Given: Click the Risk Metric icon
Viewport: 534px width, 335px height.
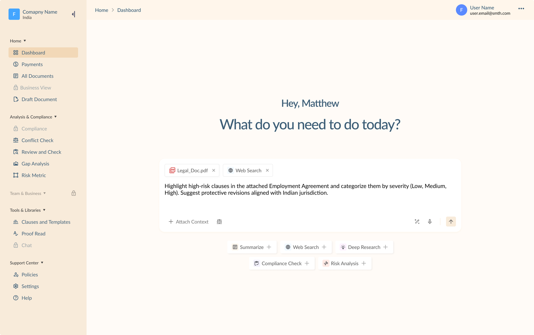Looking at the screenshot, I should pos(16,175).
